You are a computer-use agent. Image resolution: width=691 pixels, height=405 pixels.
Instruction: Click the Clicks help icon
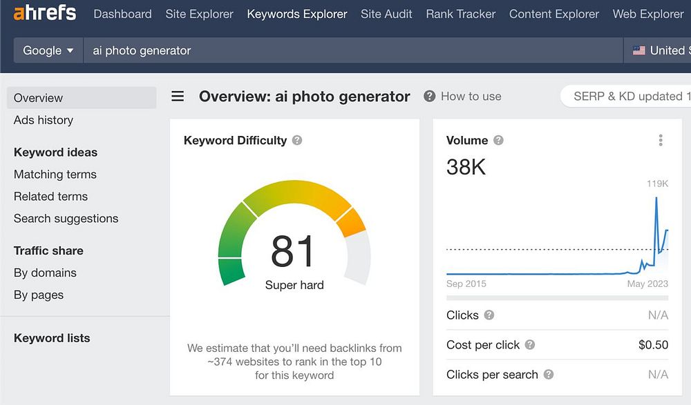pos(489,315)
